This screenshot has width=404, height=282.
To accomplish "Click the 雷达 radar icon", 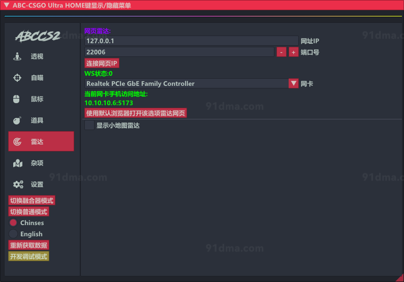I will (17, 142).
